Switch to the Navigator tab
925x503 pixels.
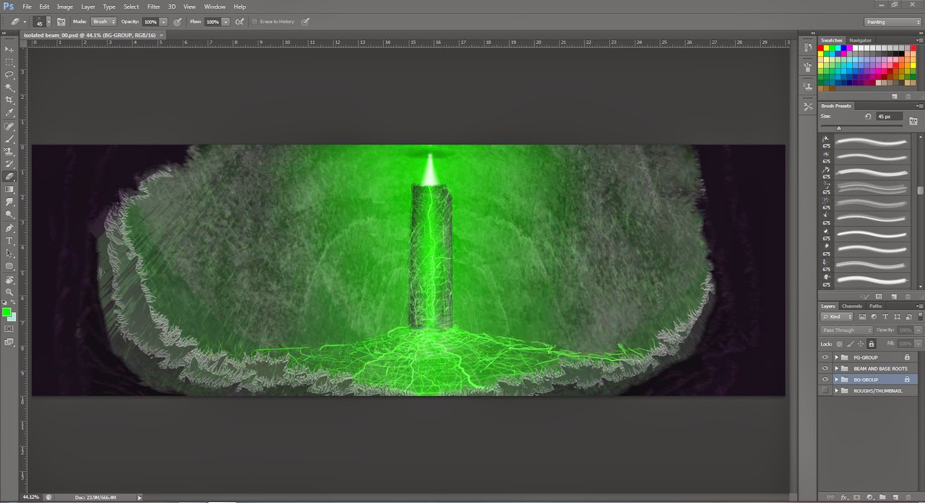click(x=860, y=40)
